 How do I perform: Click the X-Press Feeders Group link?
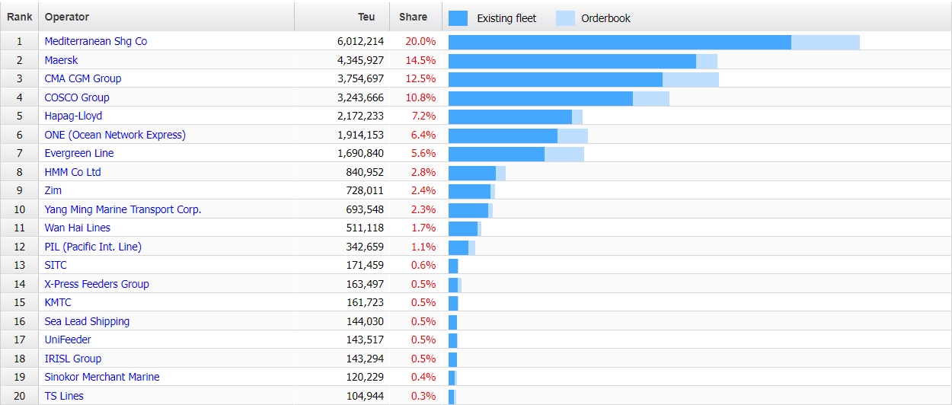[96, 284]
